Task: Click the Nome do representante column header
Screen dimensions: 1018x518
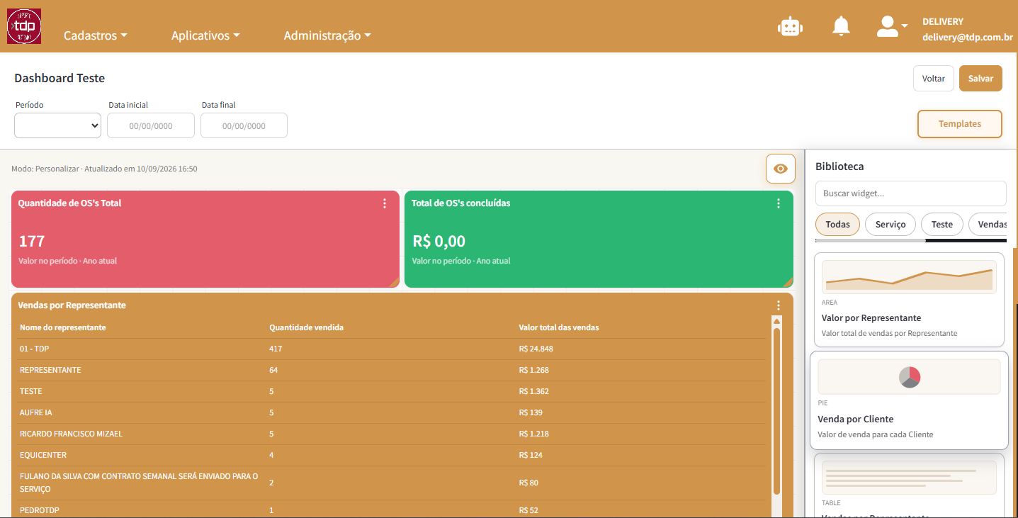Action: 63,327
